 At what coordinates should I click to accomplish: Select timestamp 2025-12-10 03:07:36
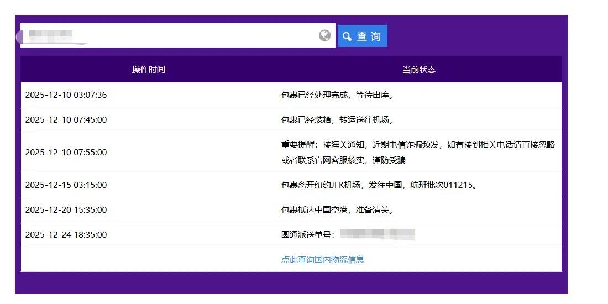coord(66,95)
